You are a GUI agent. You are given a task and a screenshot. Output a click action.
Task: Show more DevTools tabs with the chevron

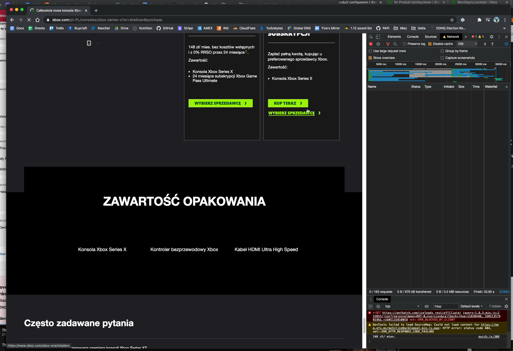pyautogui.click(x=466, y=37)
